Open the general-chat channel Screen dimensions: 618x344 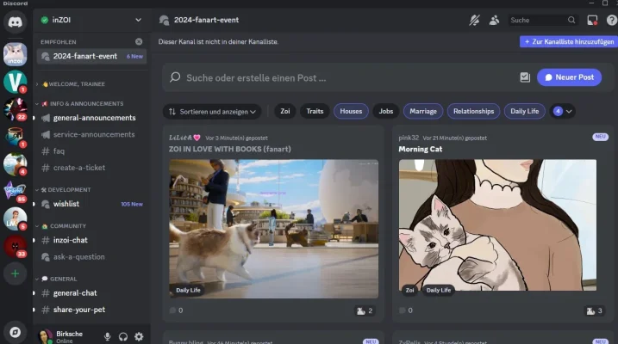pyautogui.click(x=91, y=293)
